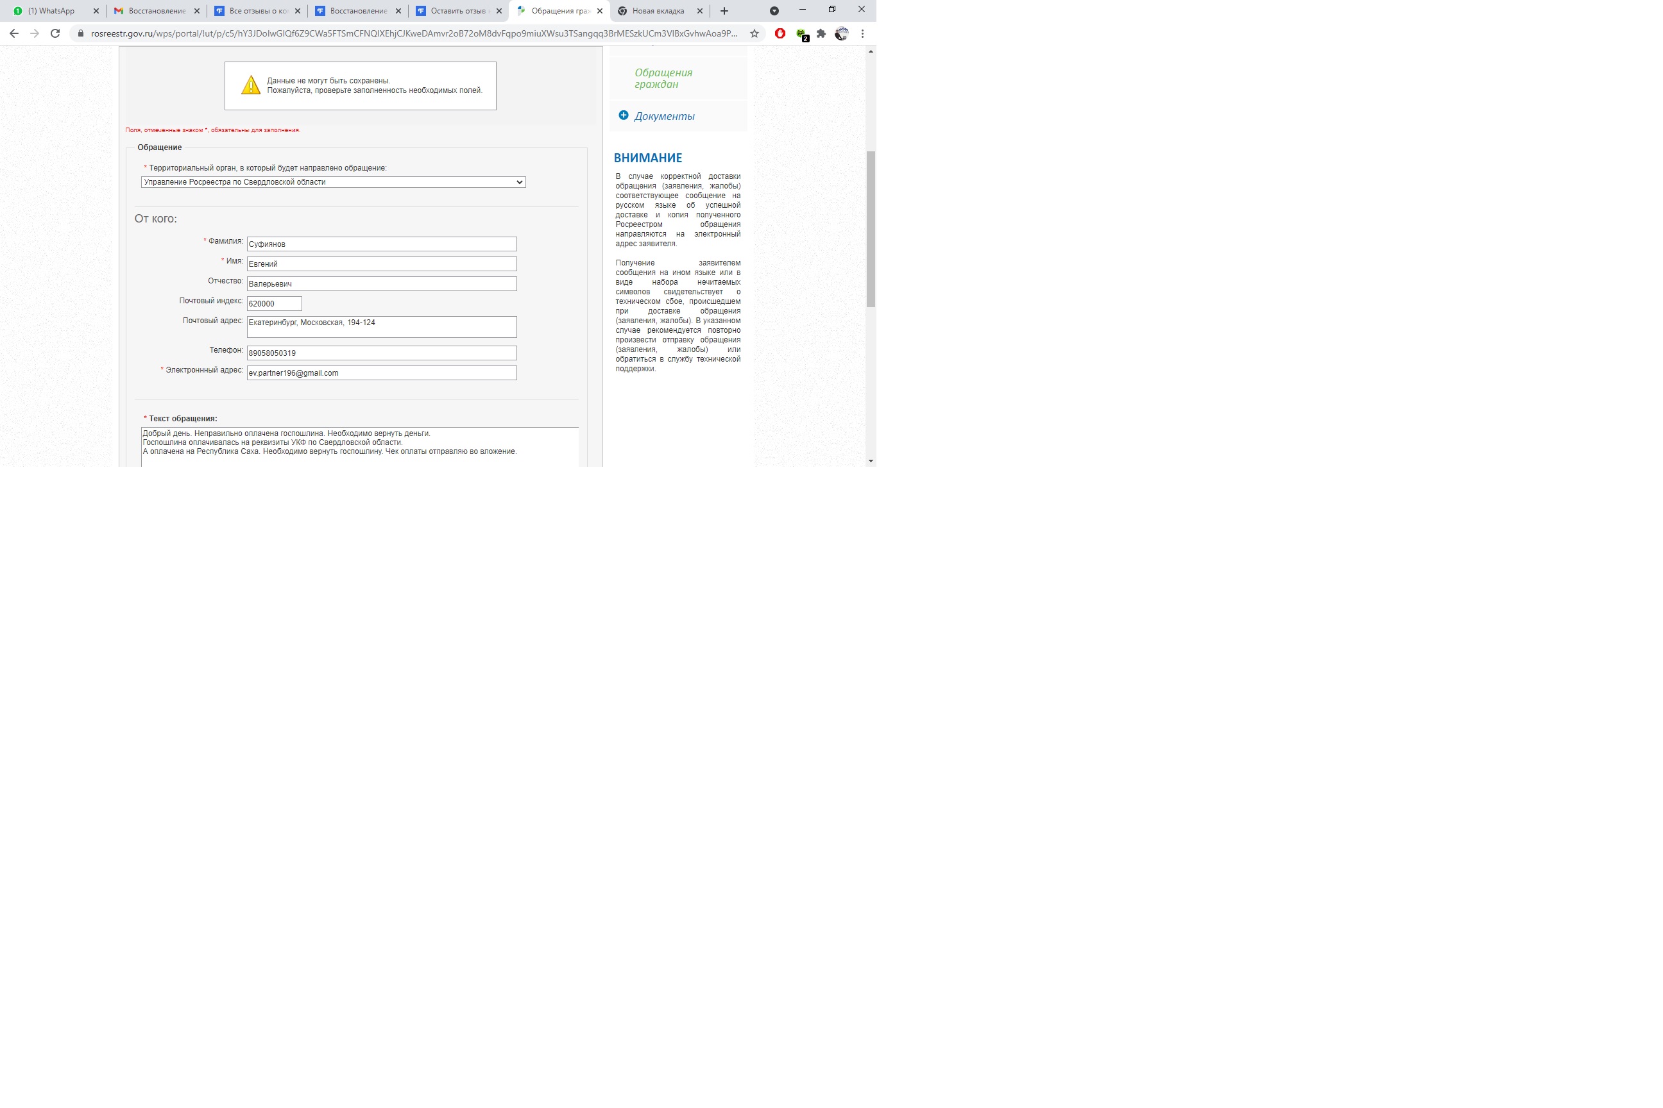View site information lock icon
This screenshot has height=1108, width=1663.
[x=81, y=33]
